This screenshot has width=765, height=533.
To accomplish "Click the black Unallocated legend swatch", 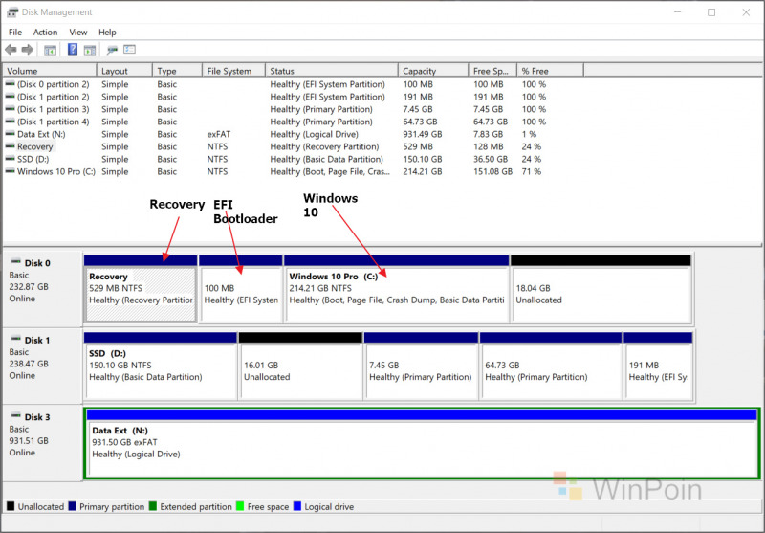I will click(x=11, y=506).
